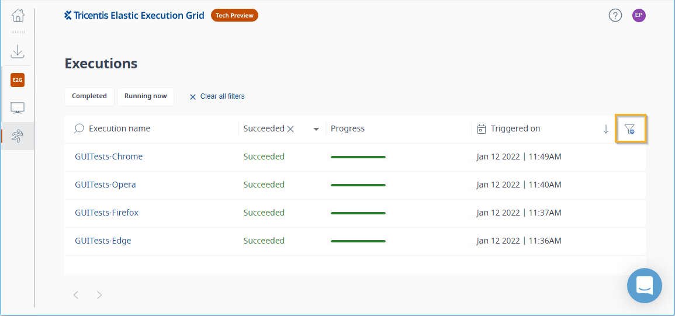Click the calendar icon beside Triggered on
The height and width of the screenshot is (316, 675).
coord(482,129)
